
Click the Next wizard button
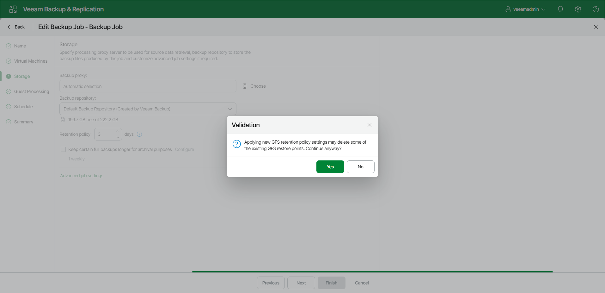pos(301,283)
